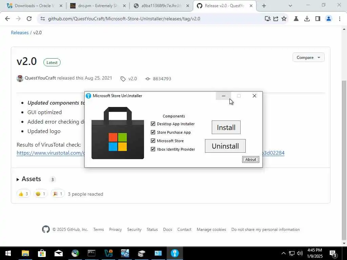Open QuestYouCraft profile link
The height and width of the screenshot is (260, 347).
coord(40,78)
